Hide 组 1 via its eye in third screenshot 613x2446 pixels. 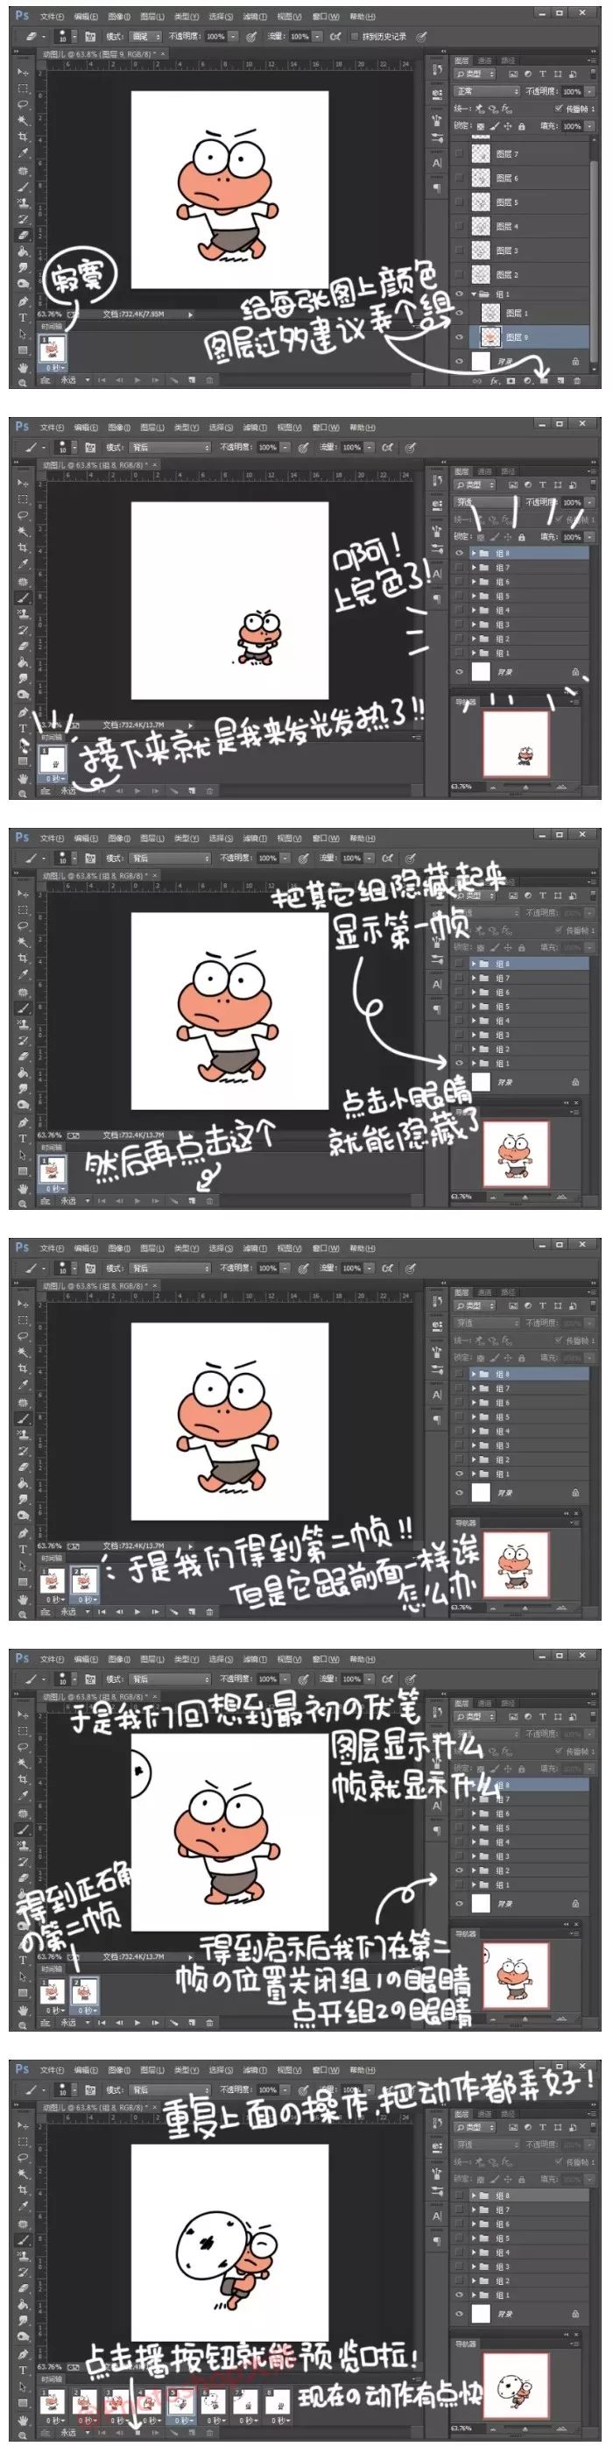(459, 1064)
